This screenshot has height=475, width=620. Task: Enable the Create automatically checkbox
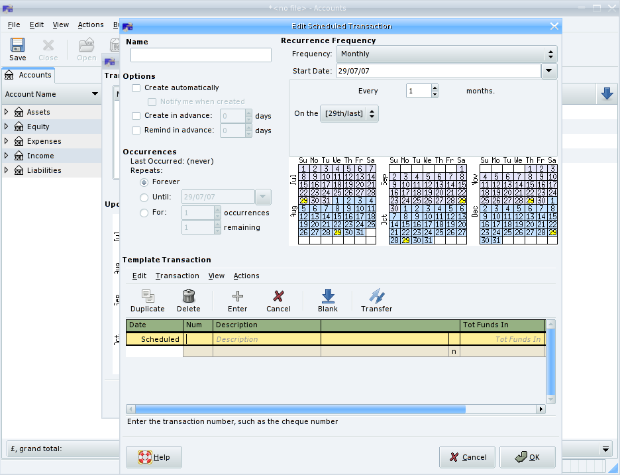(136, 87)
